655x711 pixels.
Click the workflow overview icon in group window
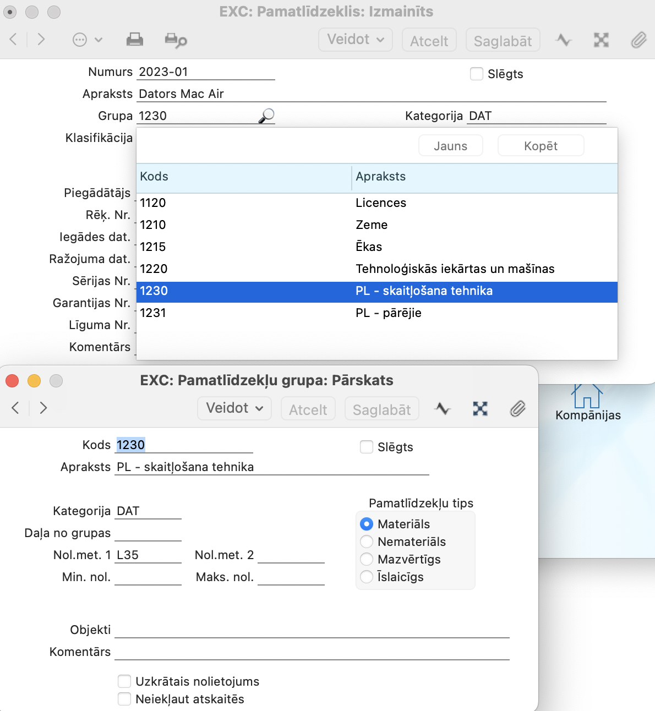click(480, 408)
